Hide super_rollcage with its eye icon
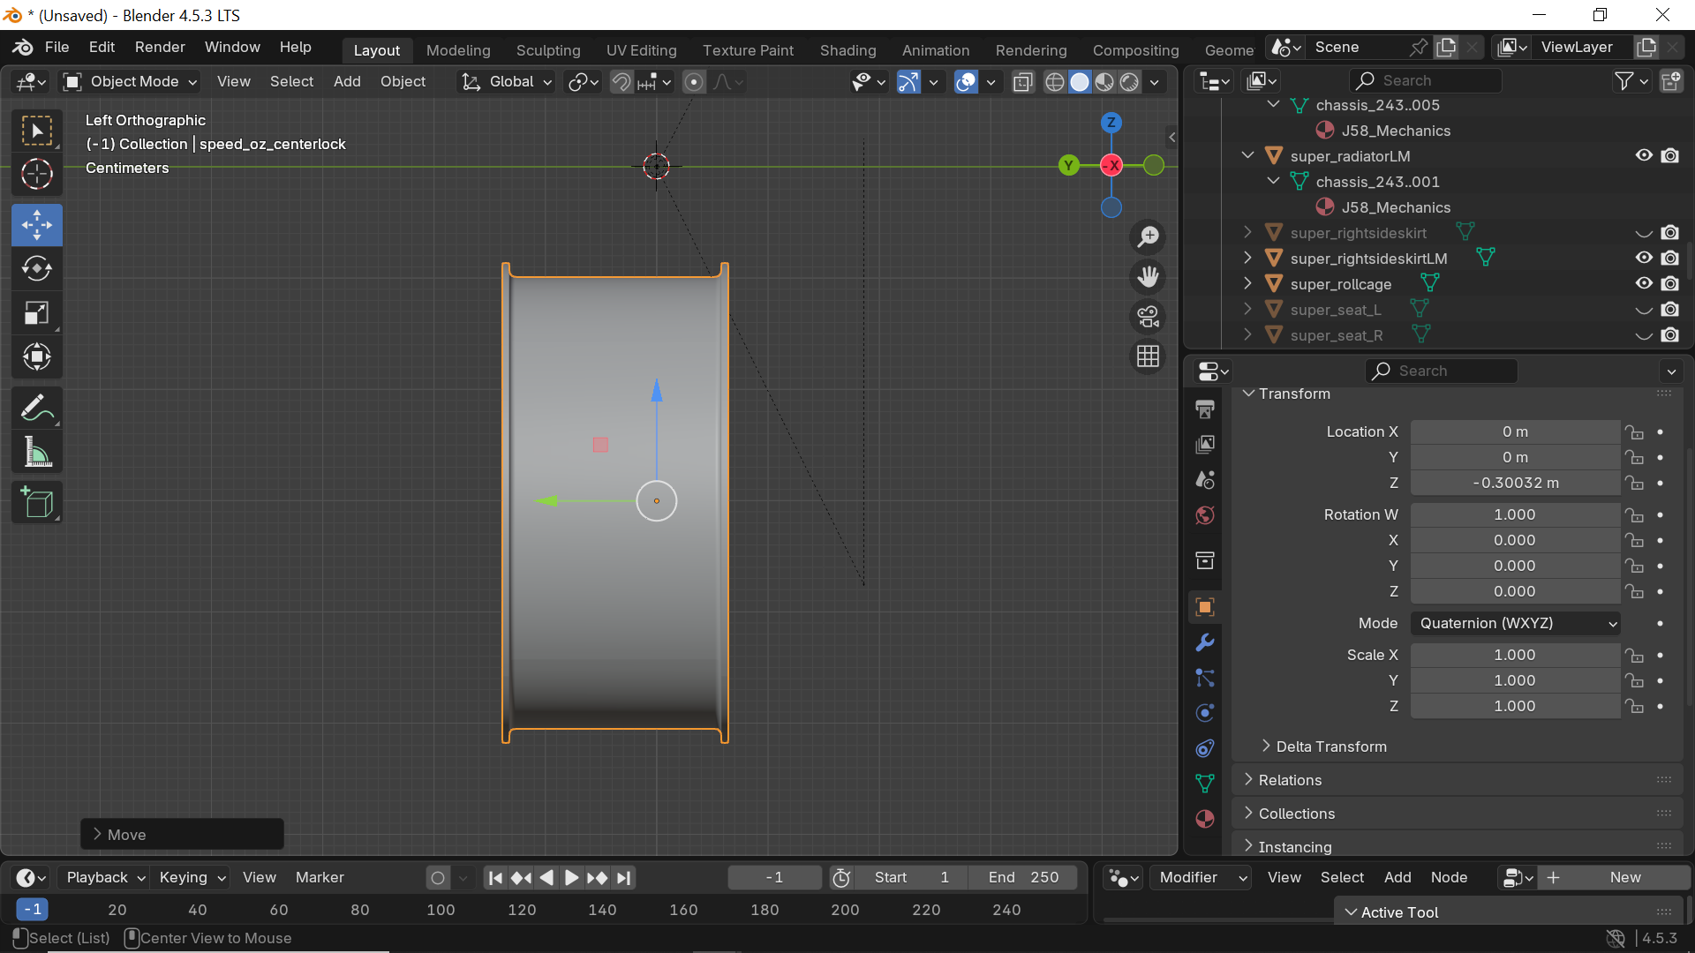 tap(1644, 283)
